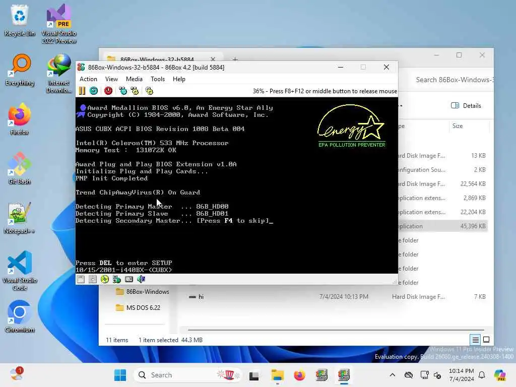516x387 pixels.
Task: Click the gray network status icon in 86Box
Action: (129, 279)
